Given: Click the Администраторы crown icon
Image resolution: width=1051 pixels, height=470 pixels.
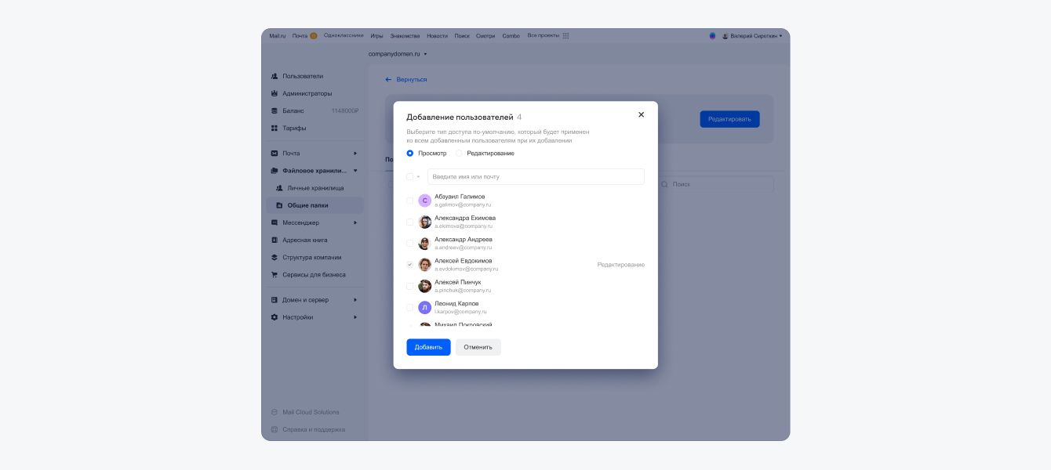Looking at the screenshot, I should 275,93.
